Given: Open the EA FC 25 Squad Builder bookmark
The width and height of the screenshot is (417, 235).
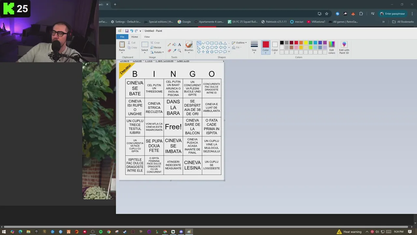Looking at the screenshot, I should click(243, 22).
